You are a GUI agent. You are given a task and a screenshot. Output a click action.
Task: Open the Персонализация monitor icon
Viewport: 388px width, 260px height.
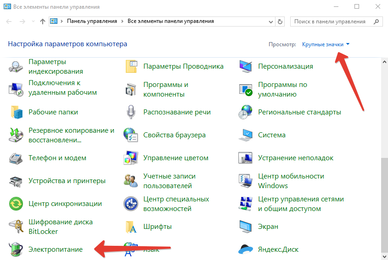(x=246, y=66)
